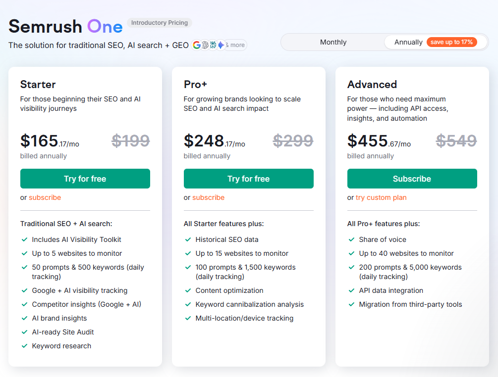
Task: Click the Gemini diamond logo icon
Action: [x=221, y=45]
